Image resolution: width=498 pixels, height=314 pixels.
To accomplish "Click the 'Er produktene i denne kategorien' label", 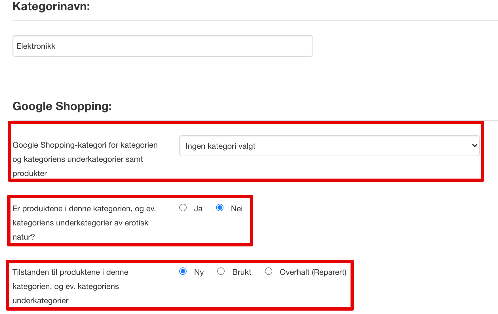I will pos(84,223).
